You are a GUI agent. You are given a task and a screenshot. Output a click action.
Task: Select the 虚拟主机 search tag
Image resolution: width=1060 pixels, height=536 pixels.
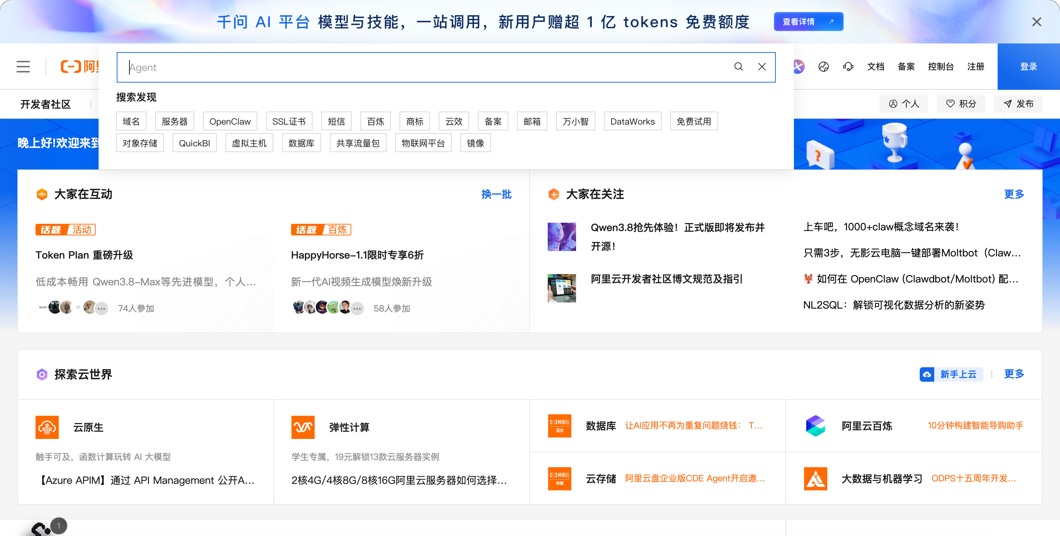[x=249, y=143]
